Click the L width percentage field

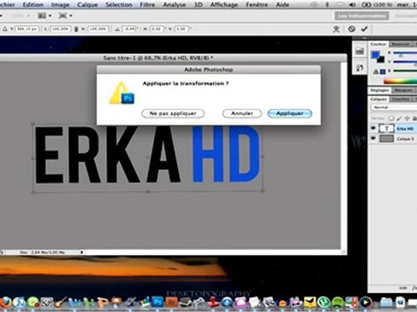[60, 29]
